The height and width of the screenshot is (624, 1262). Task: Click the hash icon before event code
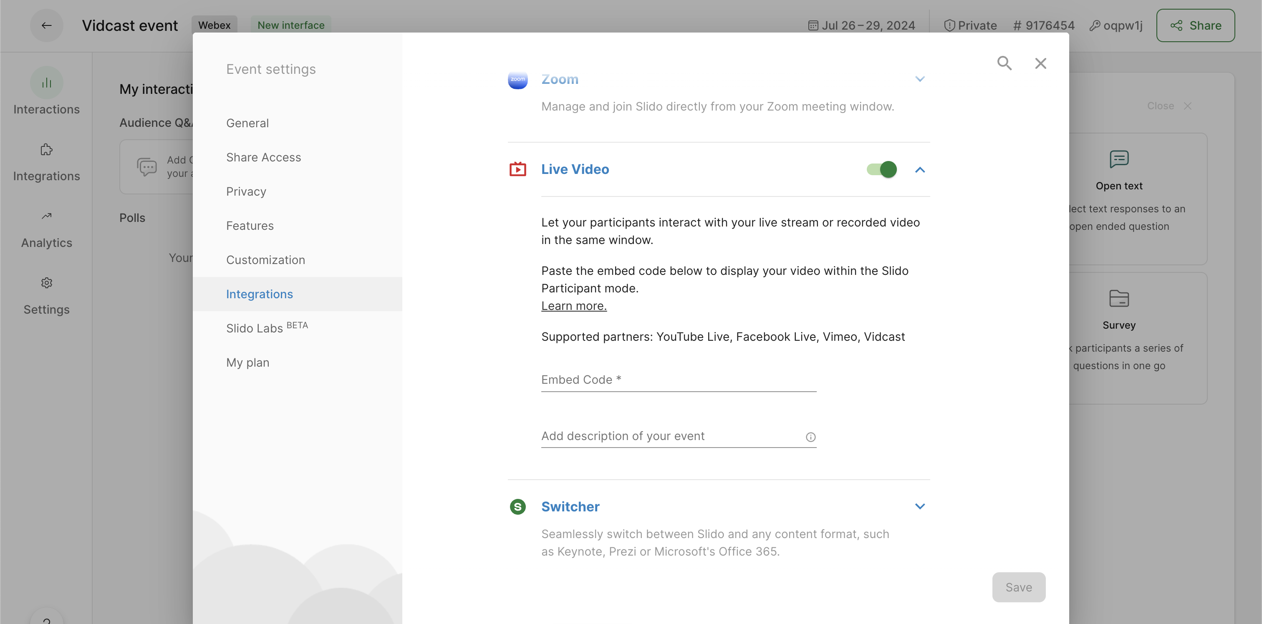[1017, 25]
